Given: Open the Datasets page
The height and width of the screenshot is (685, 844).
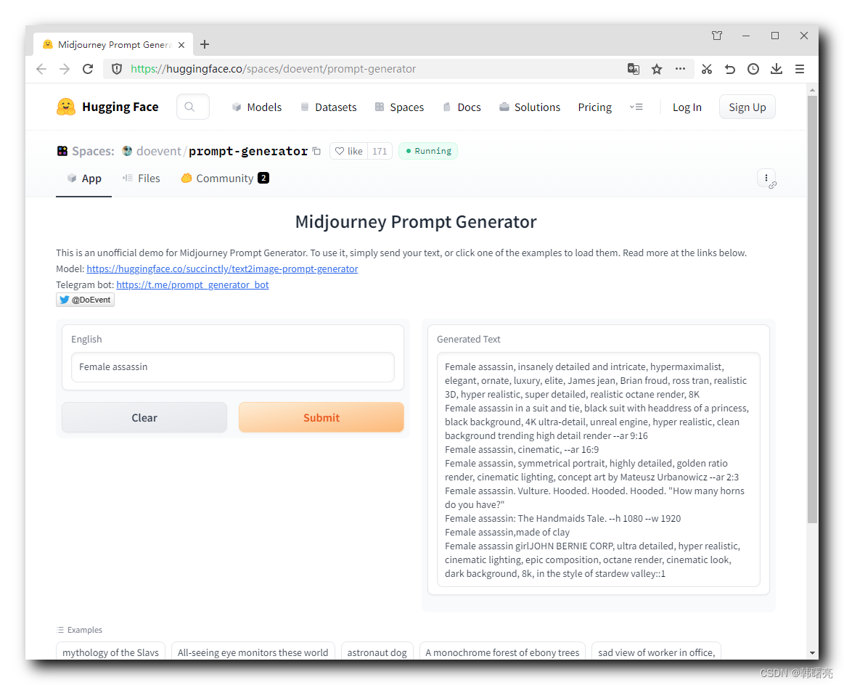Looking at the screenshot, I should (328, 107).
